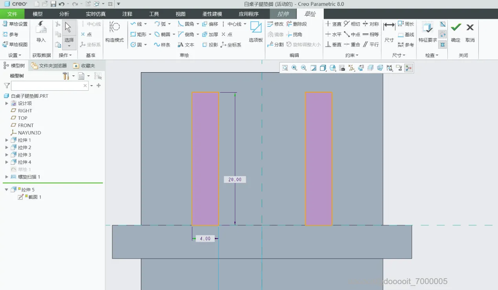Apply the 垂直 perpendicular constraint

click(334, 45)
